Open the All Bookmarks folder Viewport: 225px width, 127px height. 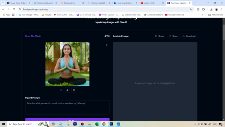click(x=216, y=15)
